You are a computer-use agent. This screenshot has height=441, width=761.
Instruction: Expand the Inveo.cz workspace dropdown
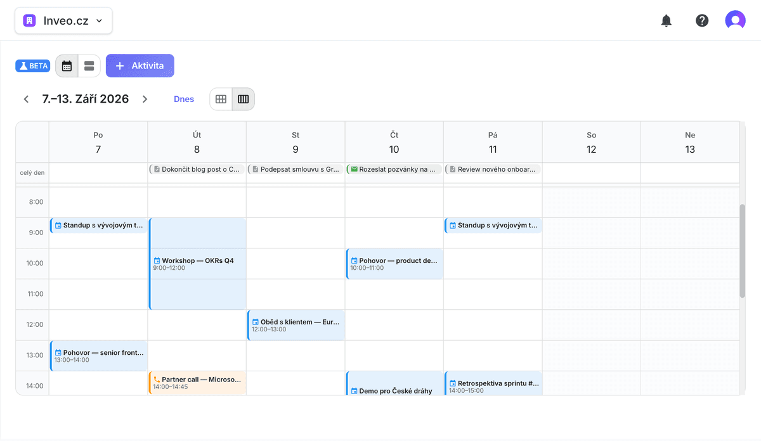[63, 21]
